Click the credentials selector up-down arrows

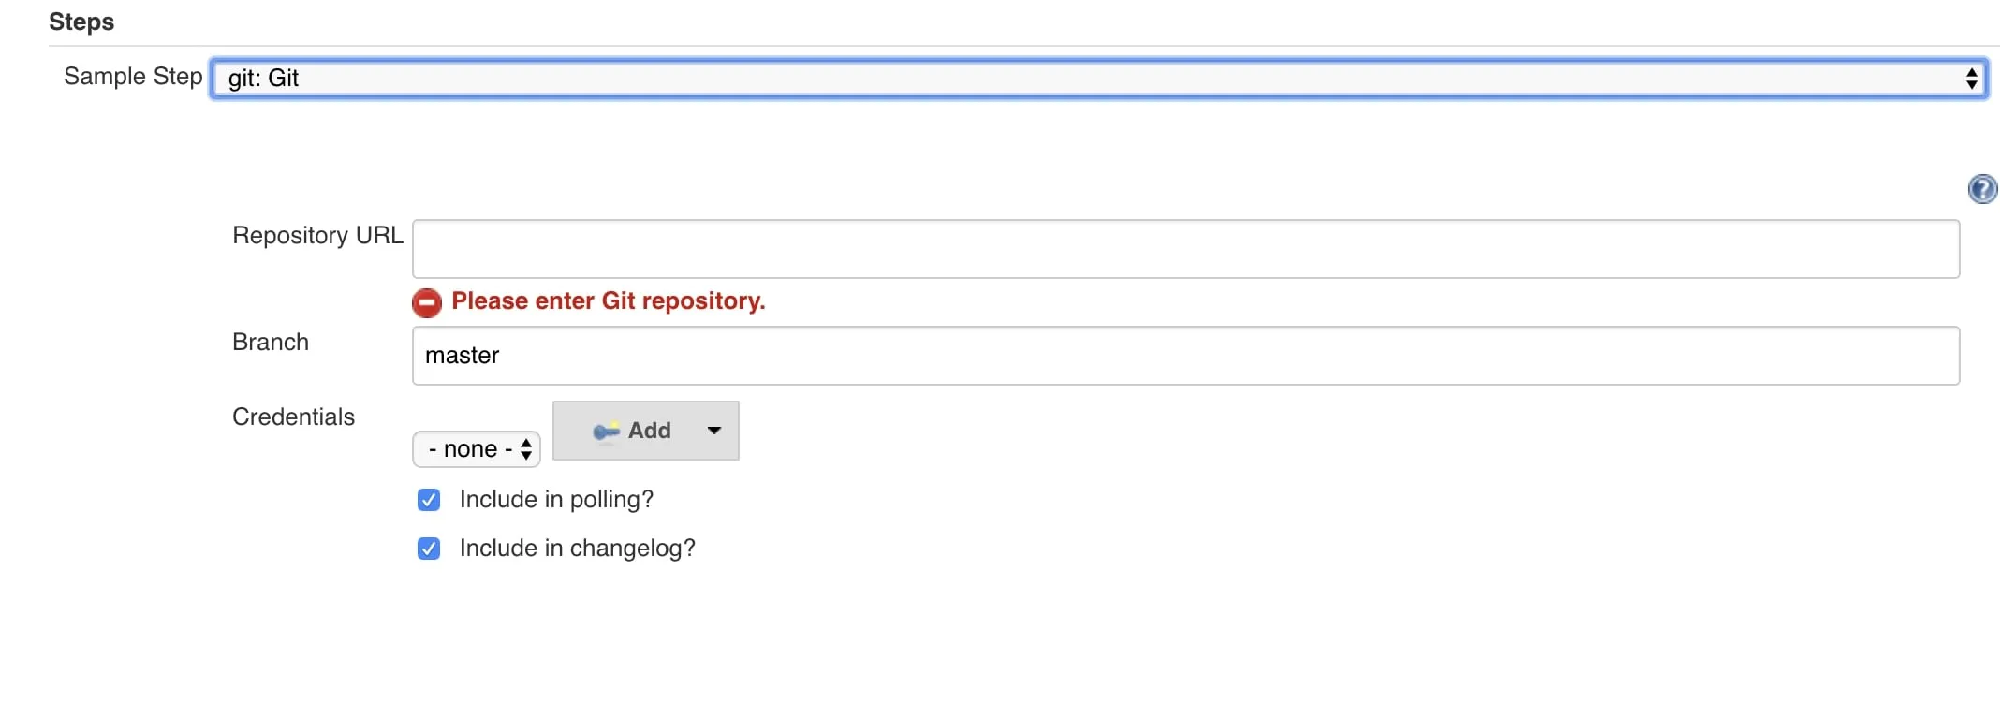pyautogui.click(x=526, y=449)
